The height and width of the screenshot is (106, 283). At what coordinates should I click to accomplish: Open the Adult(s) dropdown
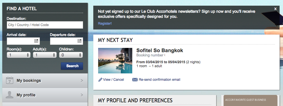(45, 55)
